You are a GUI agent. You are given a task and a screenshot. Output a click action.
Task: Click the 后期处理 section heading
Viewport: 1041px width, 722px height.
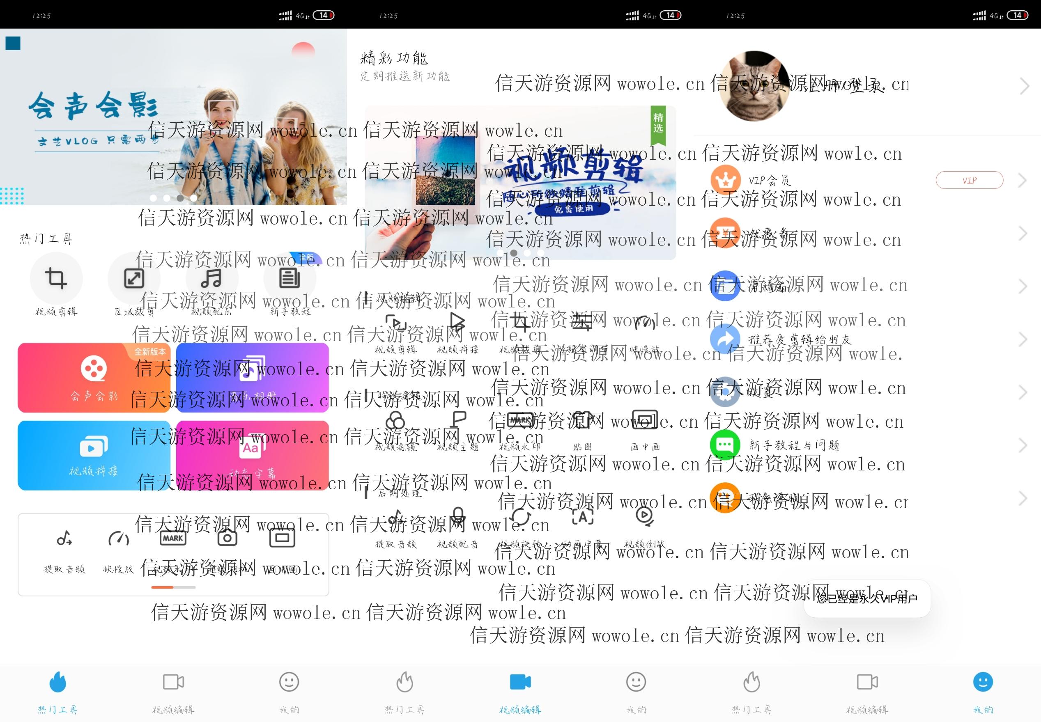click(x=400, y=493)
